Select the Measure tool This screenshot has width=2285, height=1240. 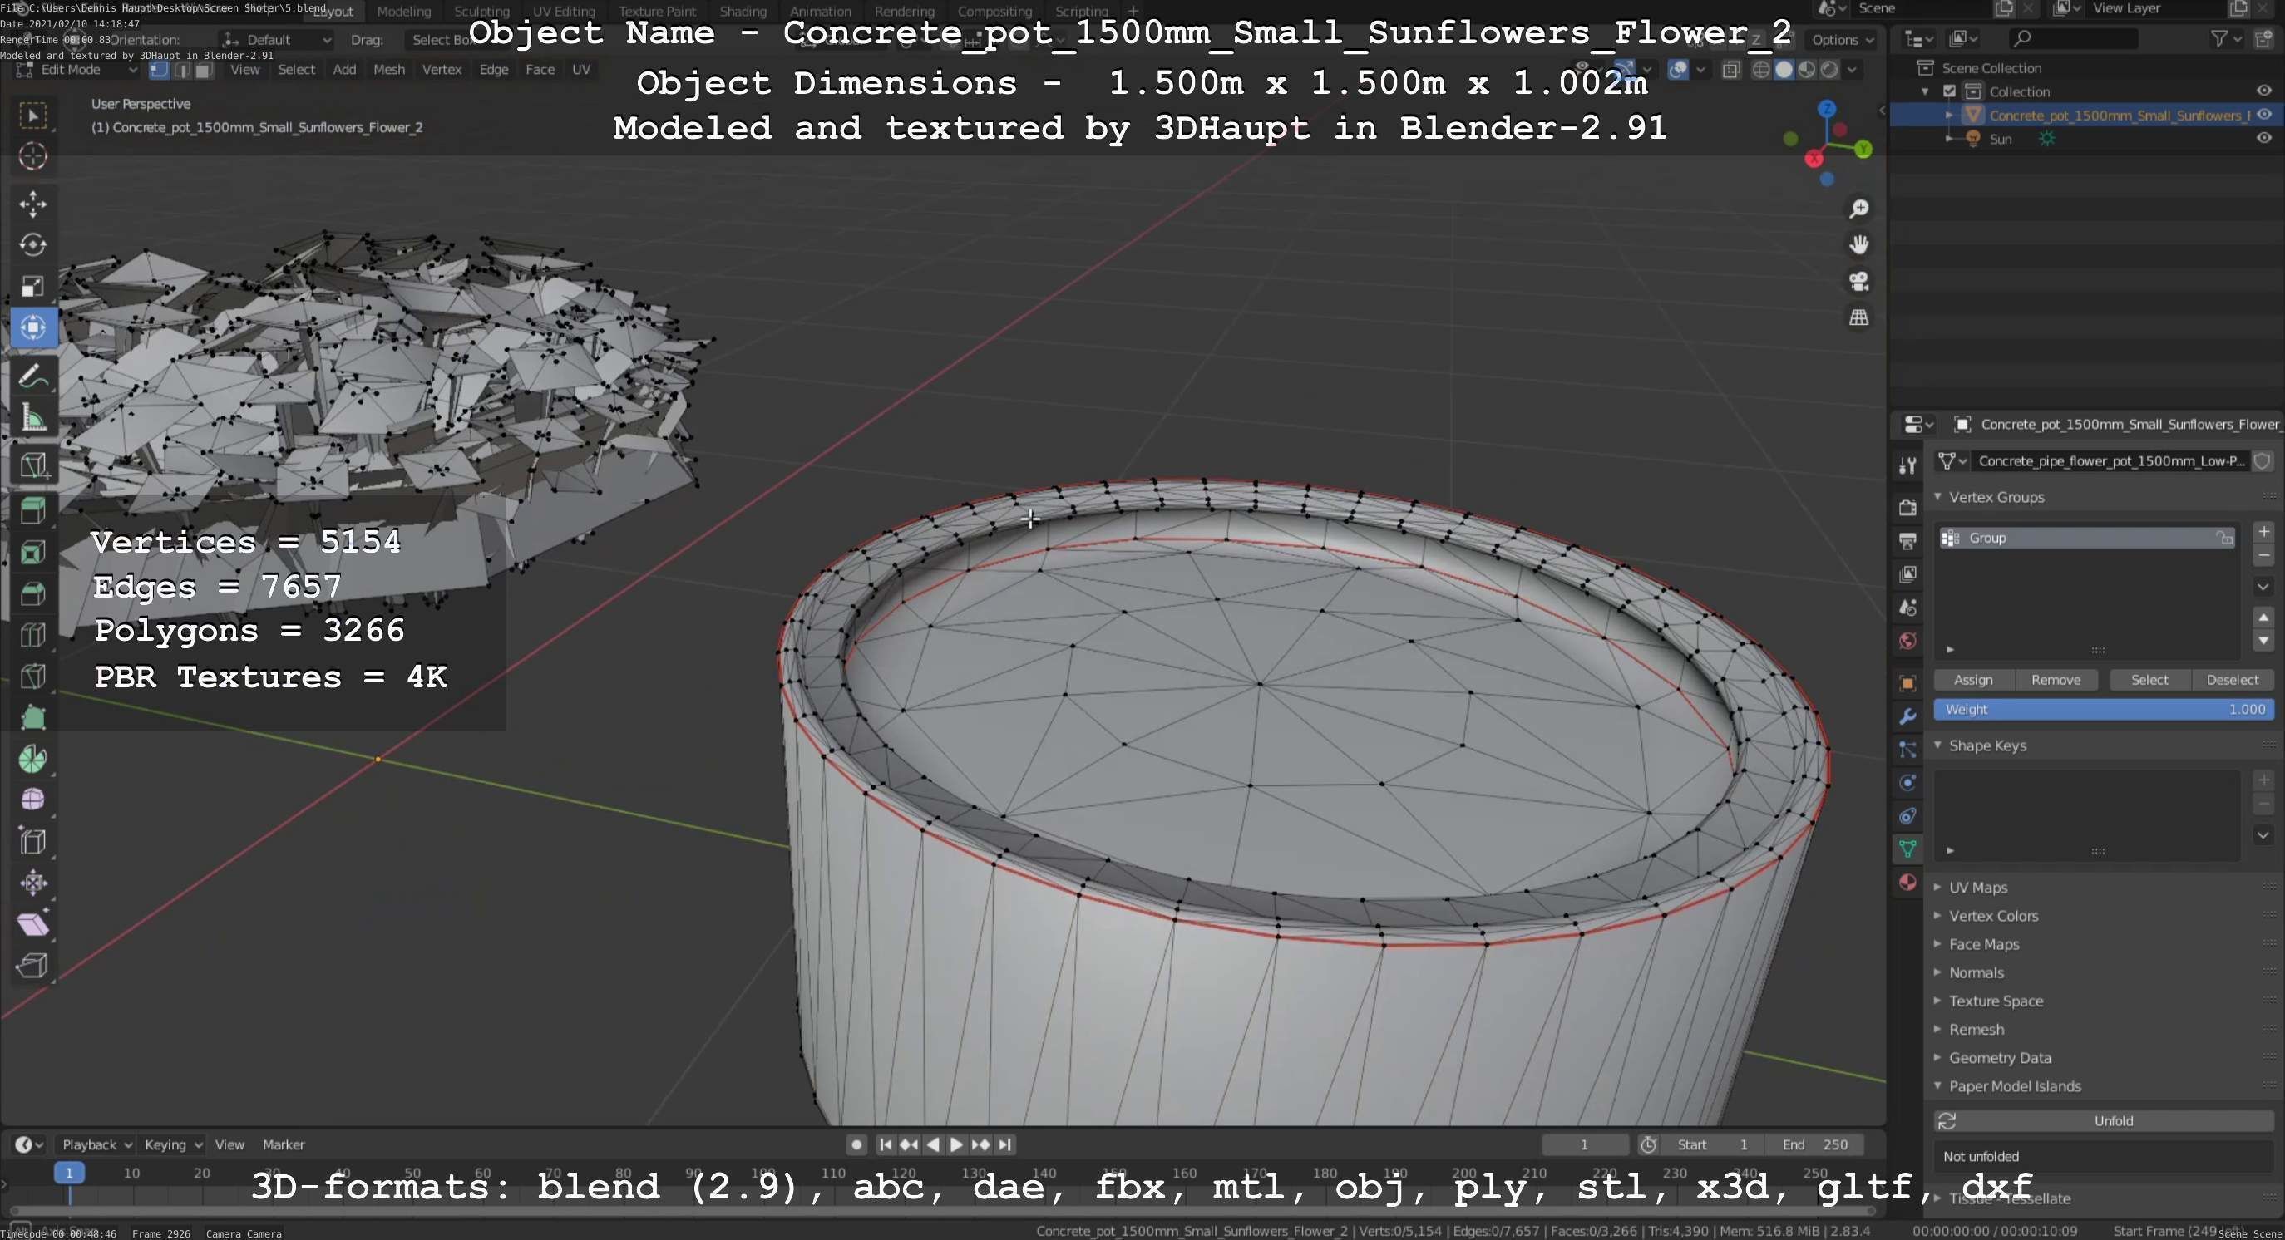coord(32,417)
